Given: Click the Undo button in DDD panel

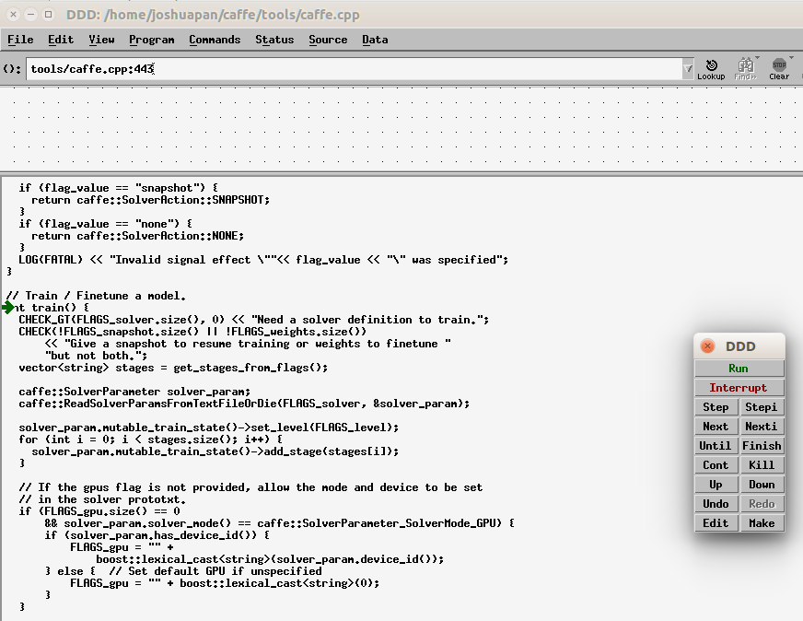Looking at the screenshot, I should click(x=716, y=503).
